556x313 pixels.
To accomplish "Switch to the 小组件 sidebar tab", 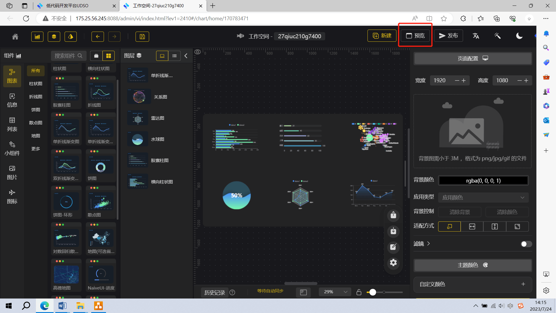I will [x=12, y=148].
